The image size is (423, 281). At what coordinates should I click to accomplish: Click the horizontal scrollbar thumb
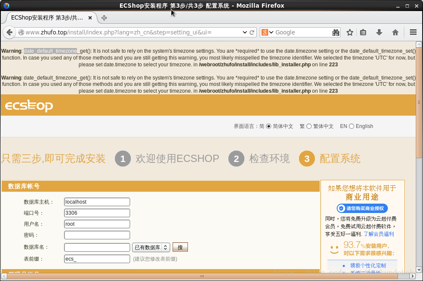tap(202, 276)
